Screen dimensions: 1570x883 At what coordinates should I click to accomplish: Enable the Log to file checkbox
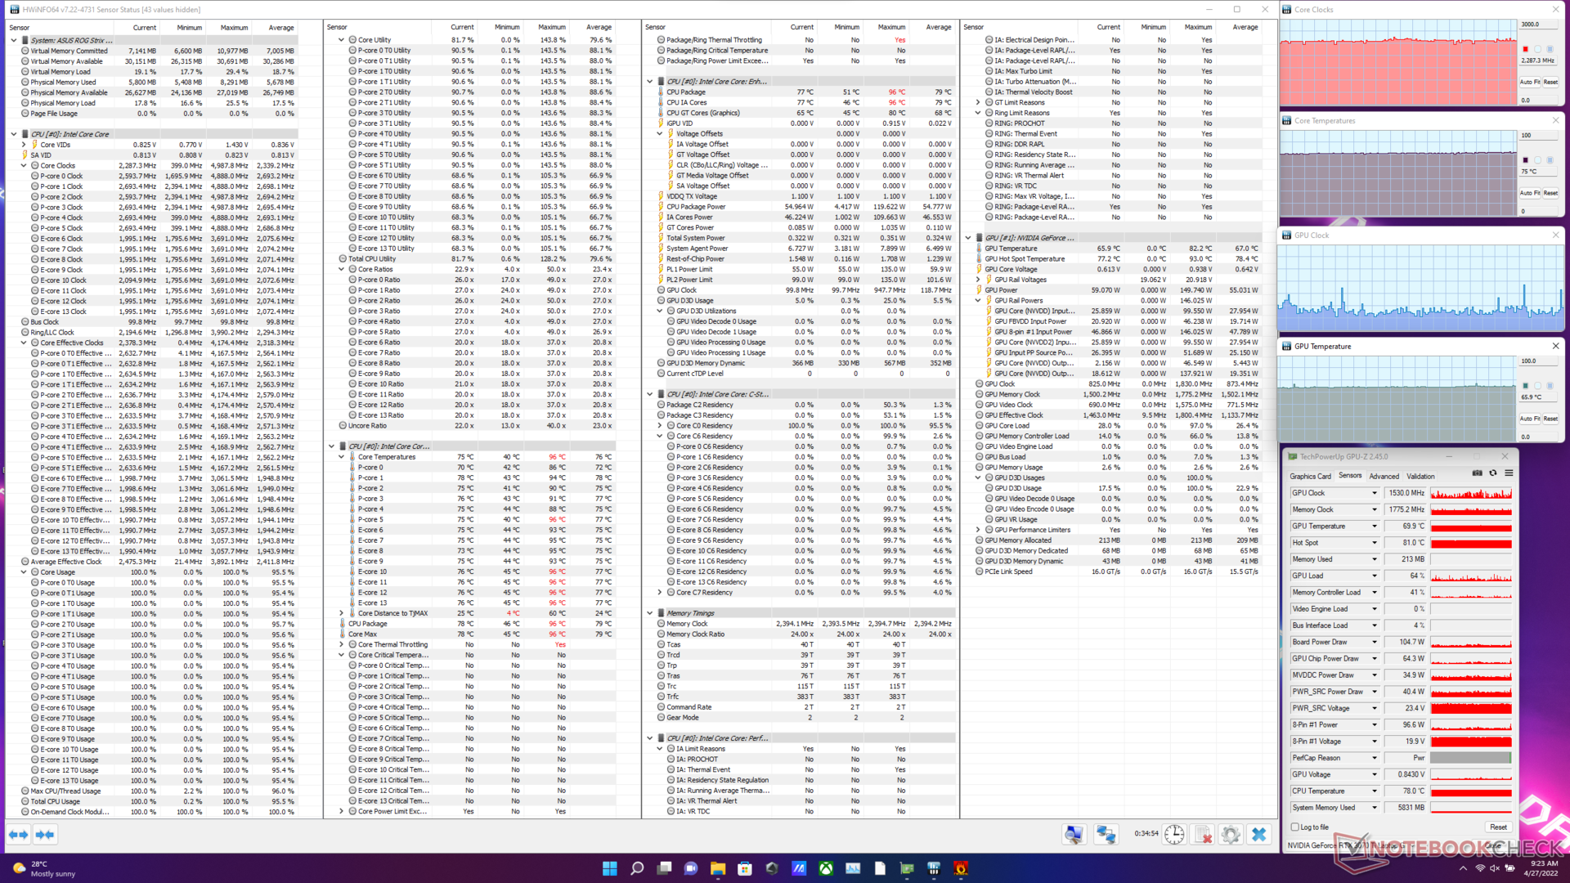tap(1294, 827)
